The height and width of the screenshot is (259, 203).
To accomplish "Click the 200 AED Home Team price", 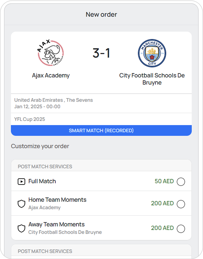I will click(x=162, y=204).
